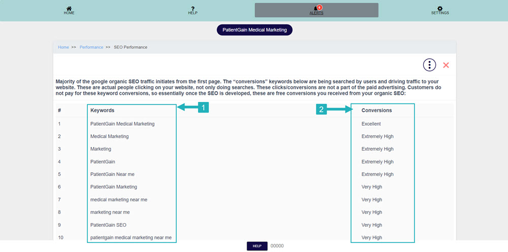Image resolution: width=508 pixels, height=252 pixels.
Task: Close the SEO Performance panel with red X
Action: (446, 65)
